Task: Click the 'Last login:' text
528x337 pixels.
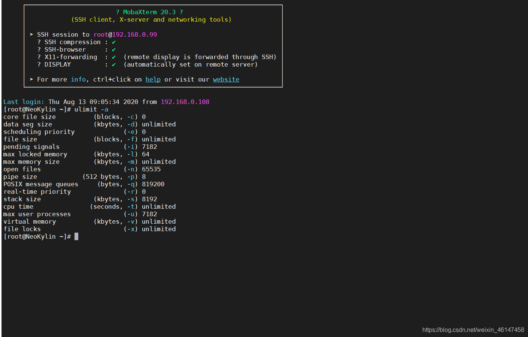Action: 24,102
